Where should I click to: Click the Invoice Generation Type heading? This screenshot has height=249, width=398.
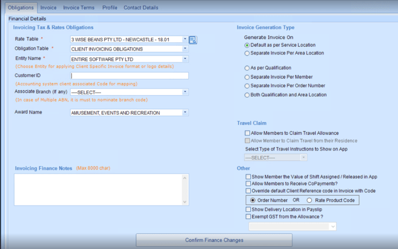pos(265,27)
